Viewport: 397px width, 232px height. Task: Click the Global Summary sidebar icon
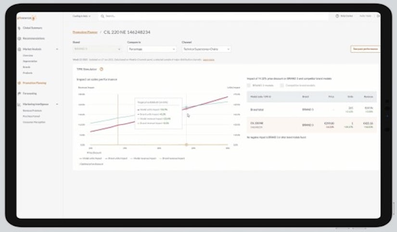point(19,28)
